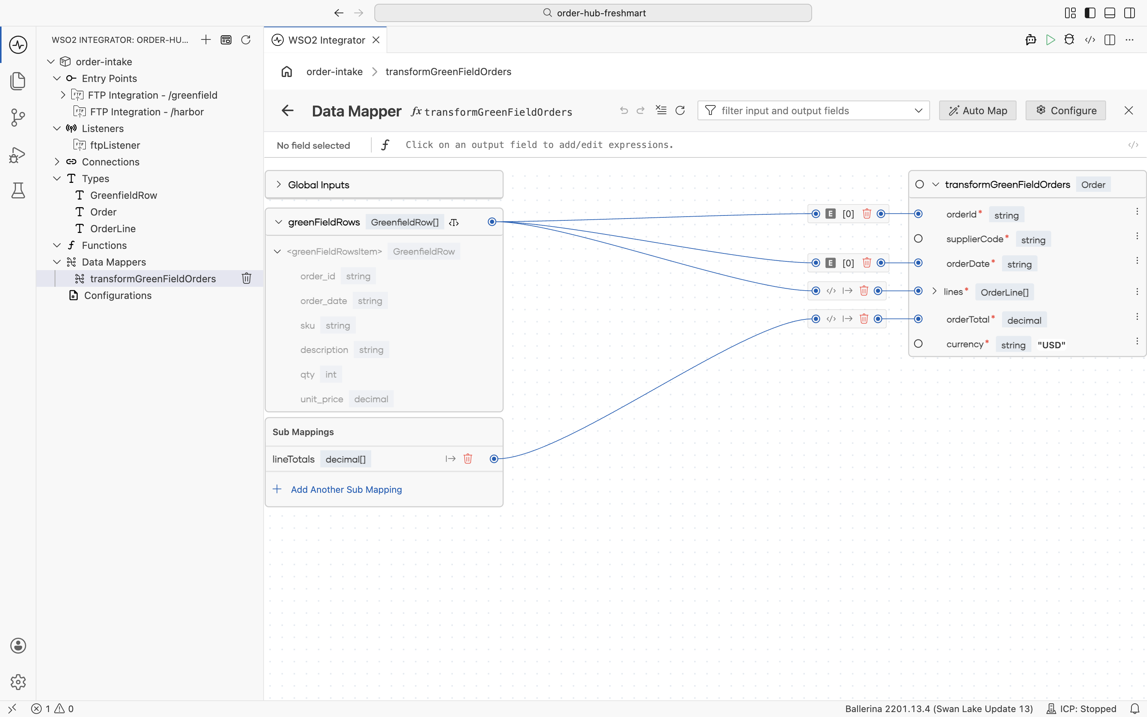Show source code via top toolbar icon
Viewport: 1147px width, 717px height.
pos(1090,40)
